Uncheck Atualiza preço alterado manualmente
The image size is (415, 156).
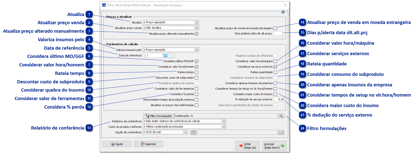tap(196, 34)
